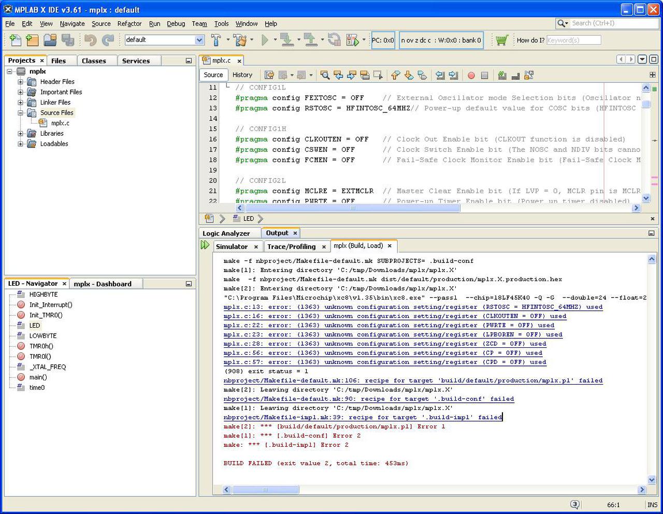Open the mplx.c:57 CPD error link
This screenshot has width=663, height=514.
coord(385,362)
